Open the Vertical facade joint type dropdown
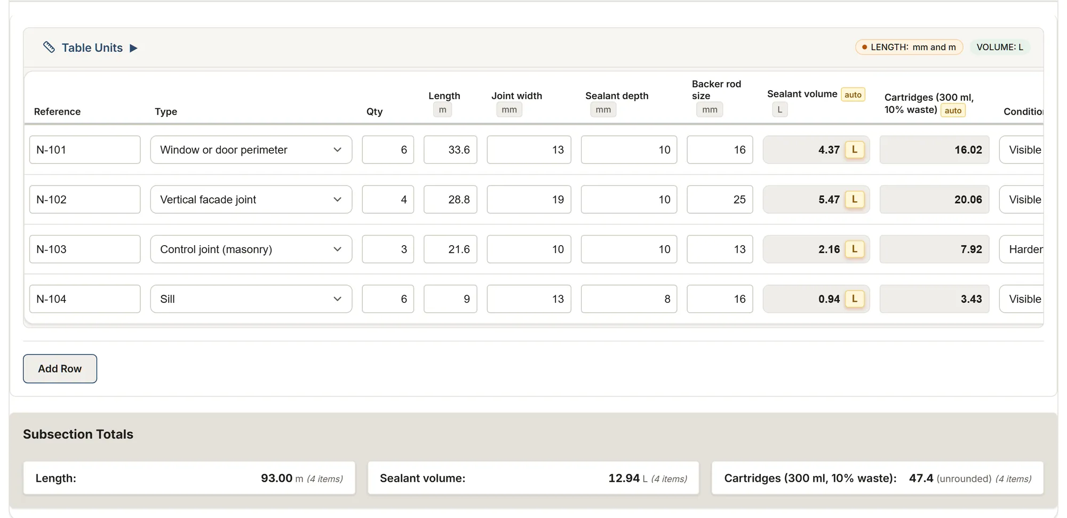The height and width of the screenshot is (518, 1067). [251, 199]
